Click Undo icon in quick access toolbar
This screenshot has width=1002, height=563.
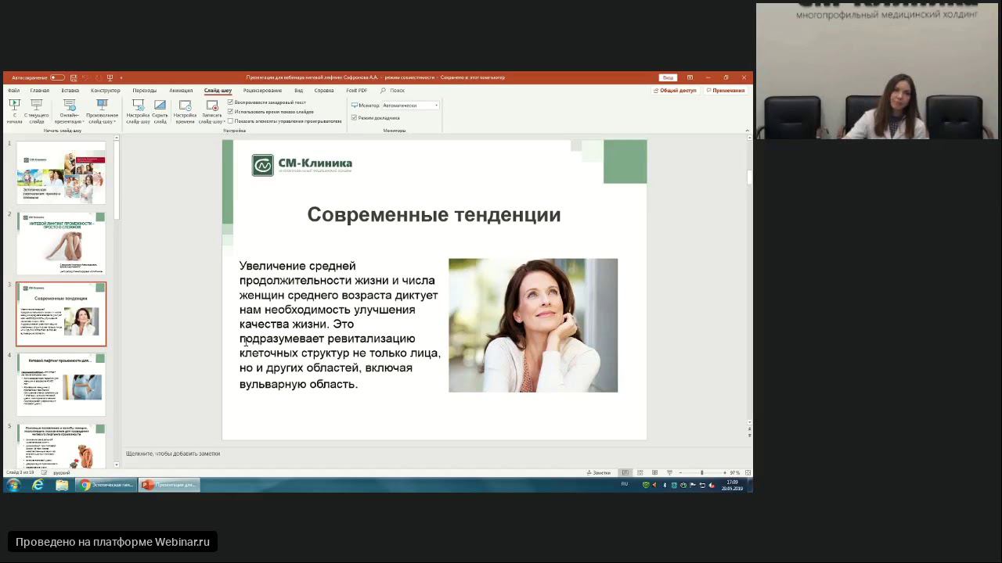(x=85, y=77)
